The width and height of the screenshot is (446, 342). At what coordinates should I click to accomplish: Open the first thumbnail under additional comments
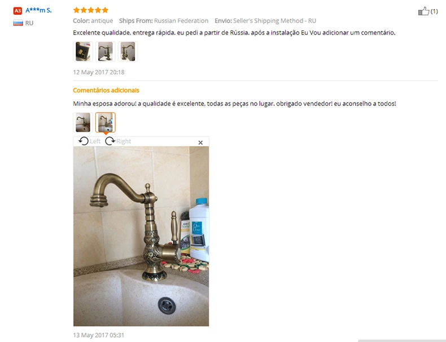(83, 122)
